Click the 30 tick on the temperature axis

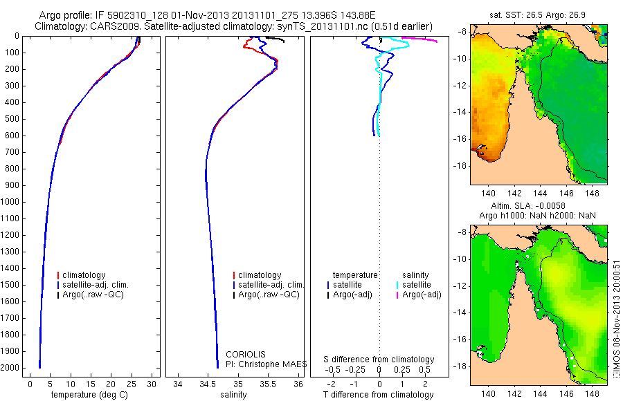pyautogui.click(x=152, y=384)
